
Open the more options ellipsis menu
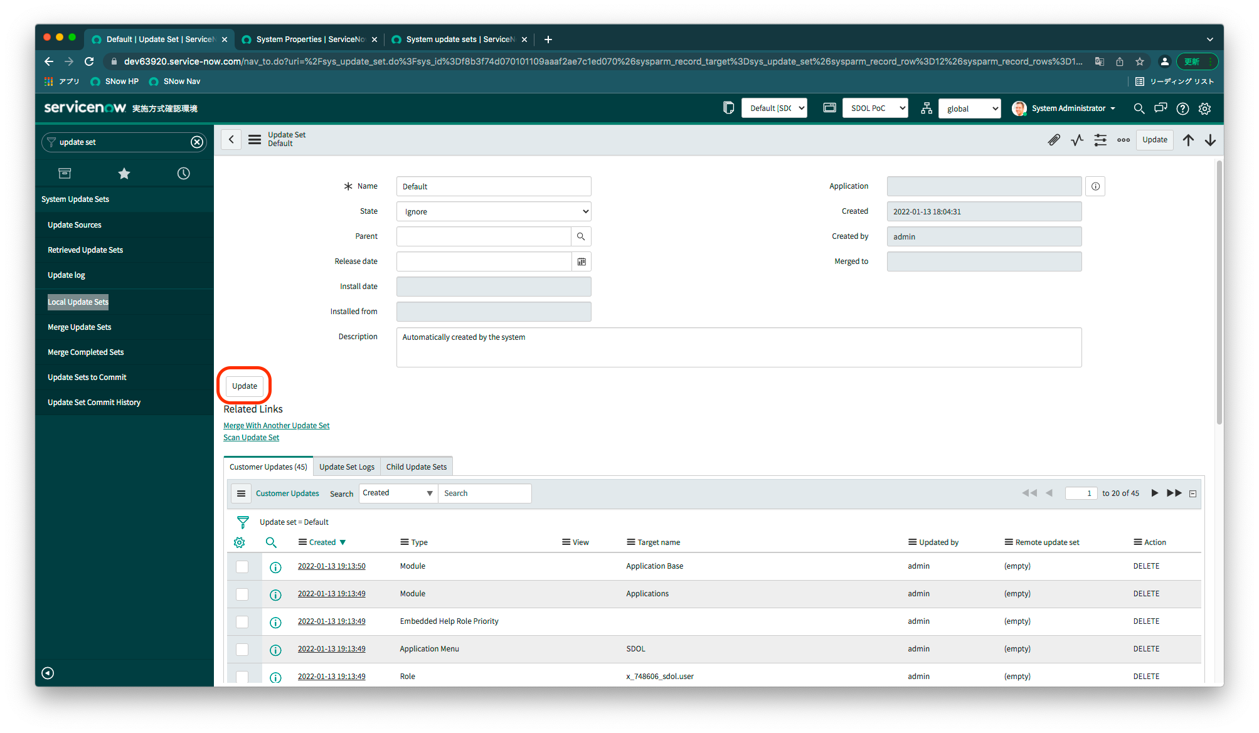click(x=1123, y=139)
